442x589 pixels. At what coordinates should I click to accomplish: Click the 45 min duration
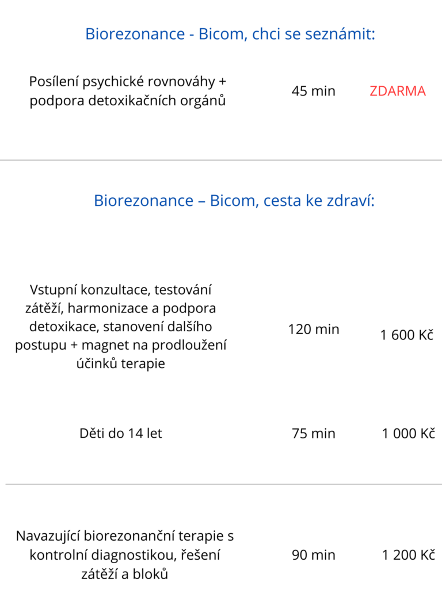coord(313,91)
